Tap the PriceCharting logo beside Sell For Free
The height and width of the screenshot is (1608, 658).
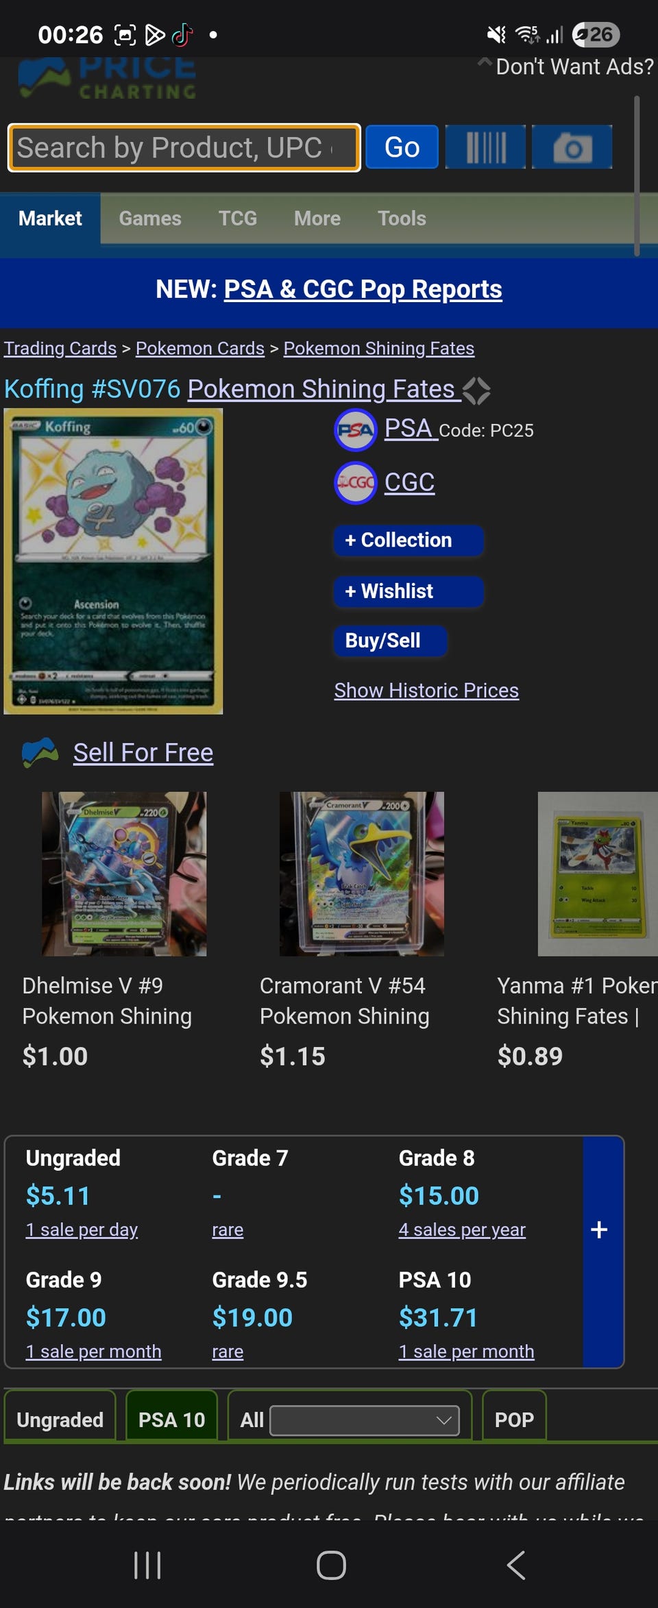[x=40, y=752]
